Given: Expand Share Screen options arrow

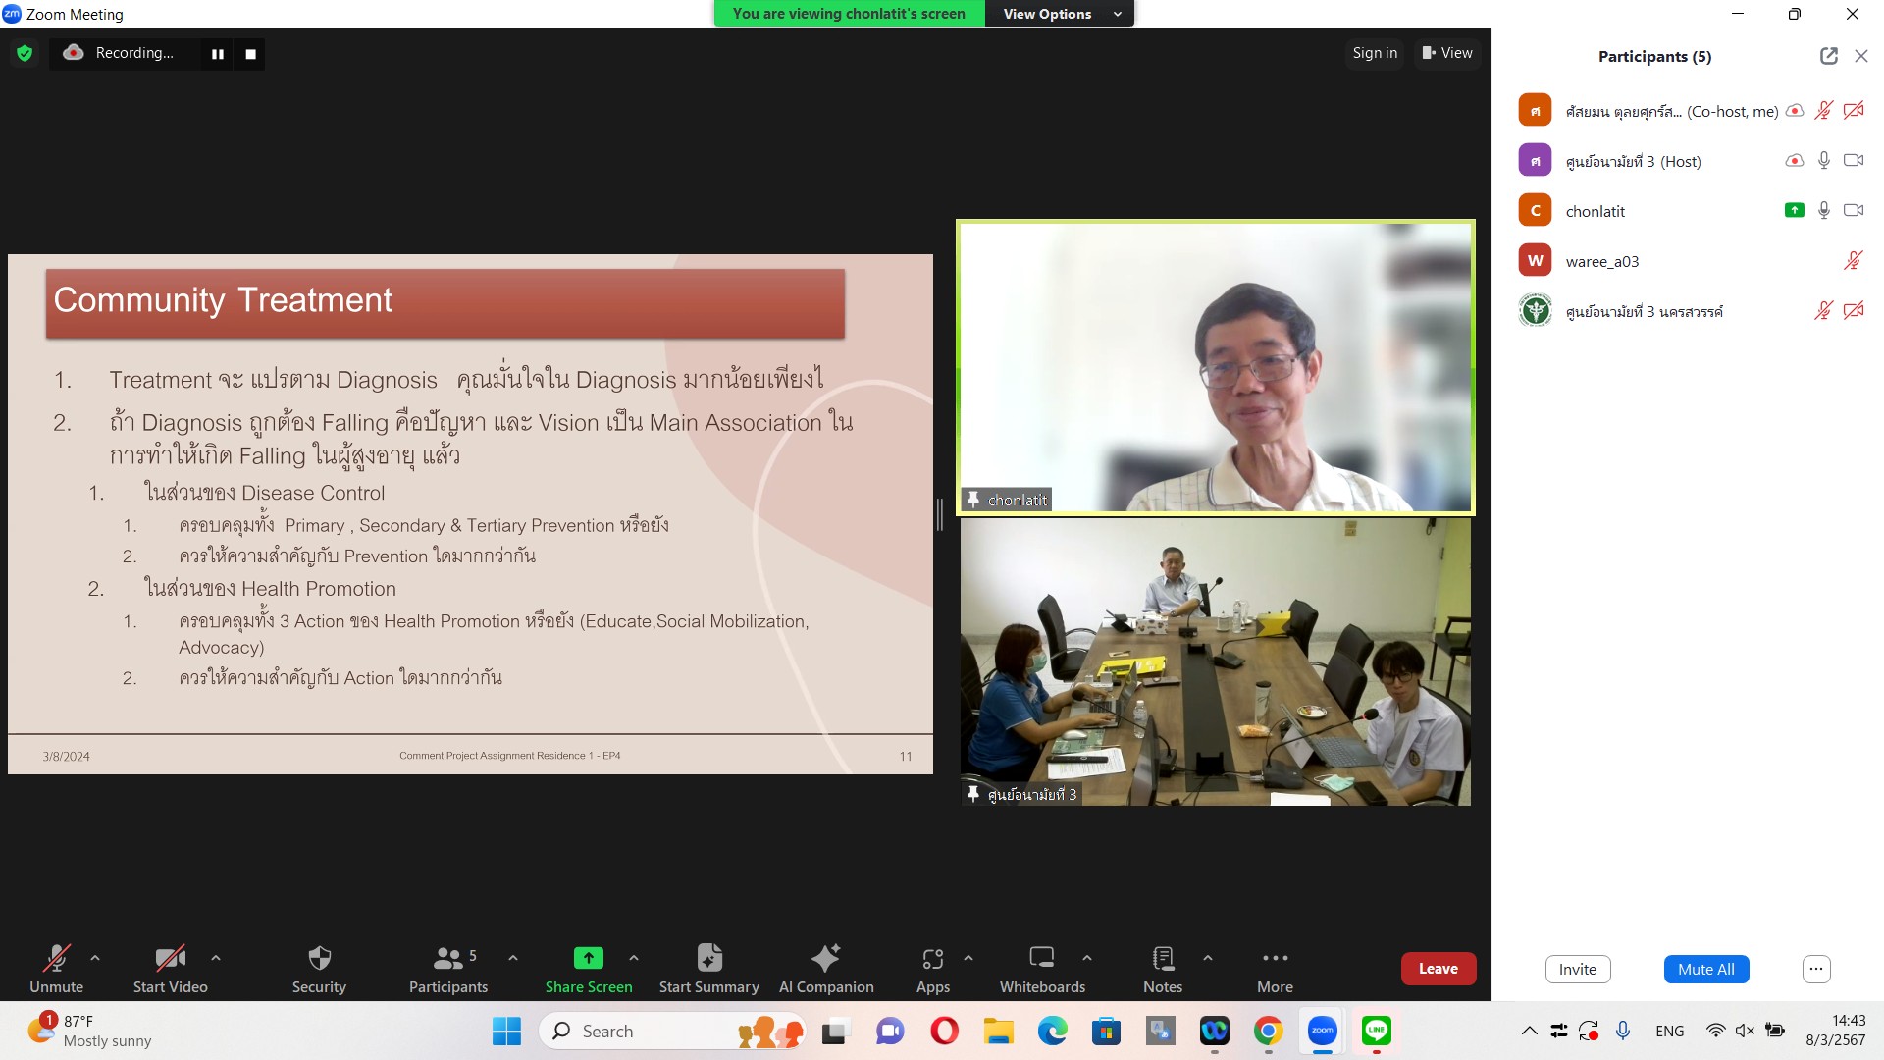Looking at the screenshot, I should click(634, 958).
